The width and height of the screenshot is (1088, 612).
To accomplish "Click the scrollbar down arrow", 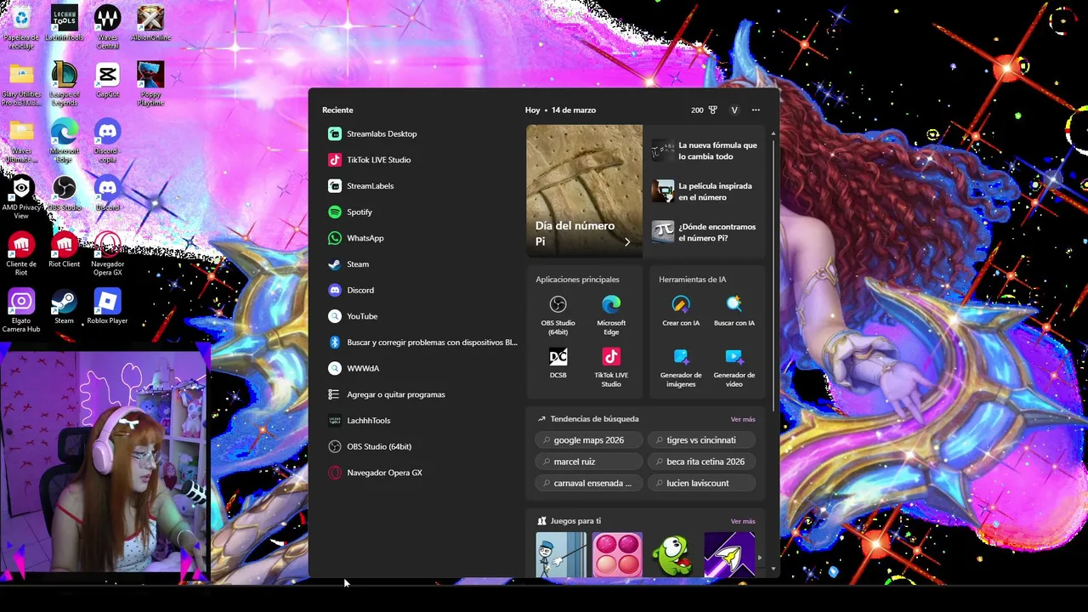I will pyautogui.click(x=773, y=569).
